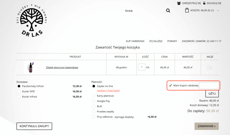Click the PRODUKT column header
This screenshot has height=135, width=230.
click(75, 57)
